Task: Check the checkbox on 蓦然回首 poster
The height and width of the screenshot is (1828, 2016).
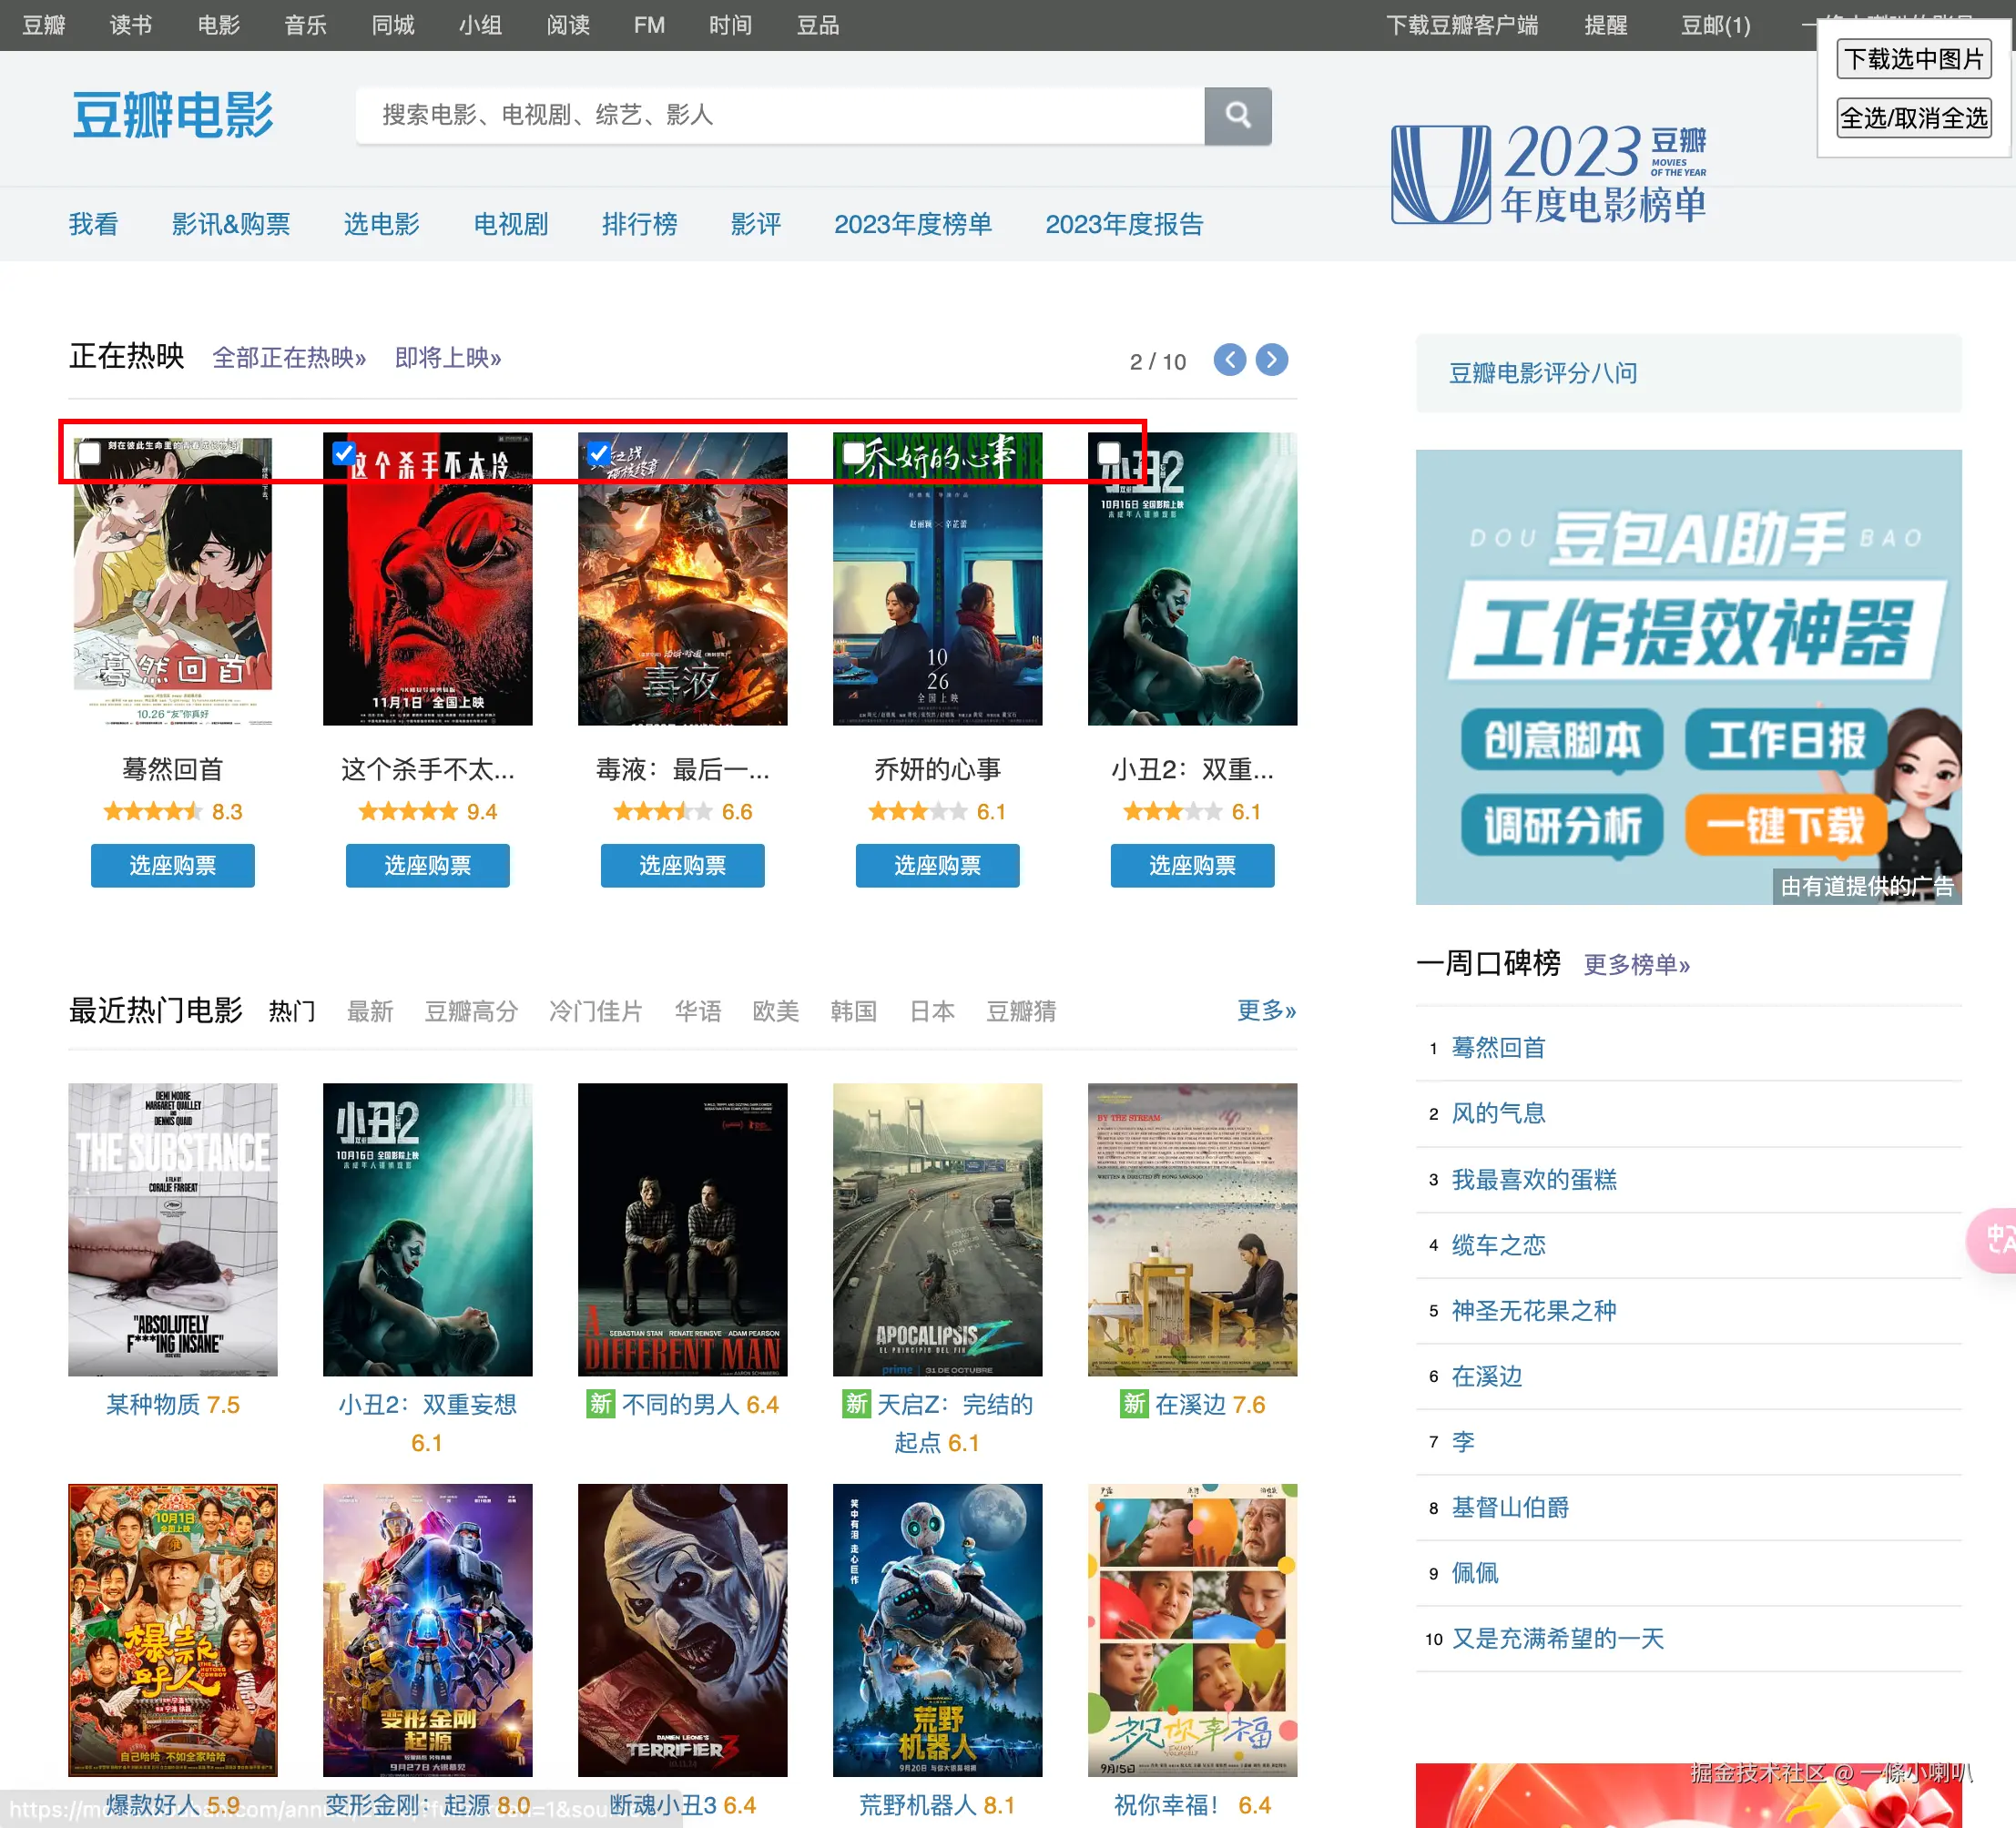Action: coord(90,453)
